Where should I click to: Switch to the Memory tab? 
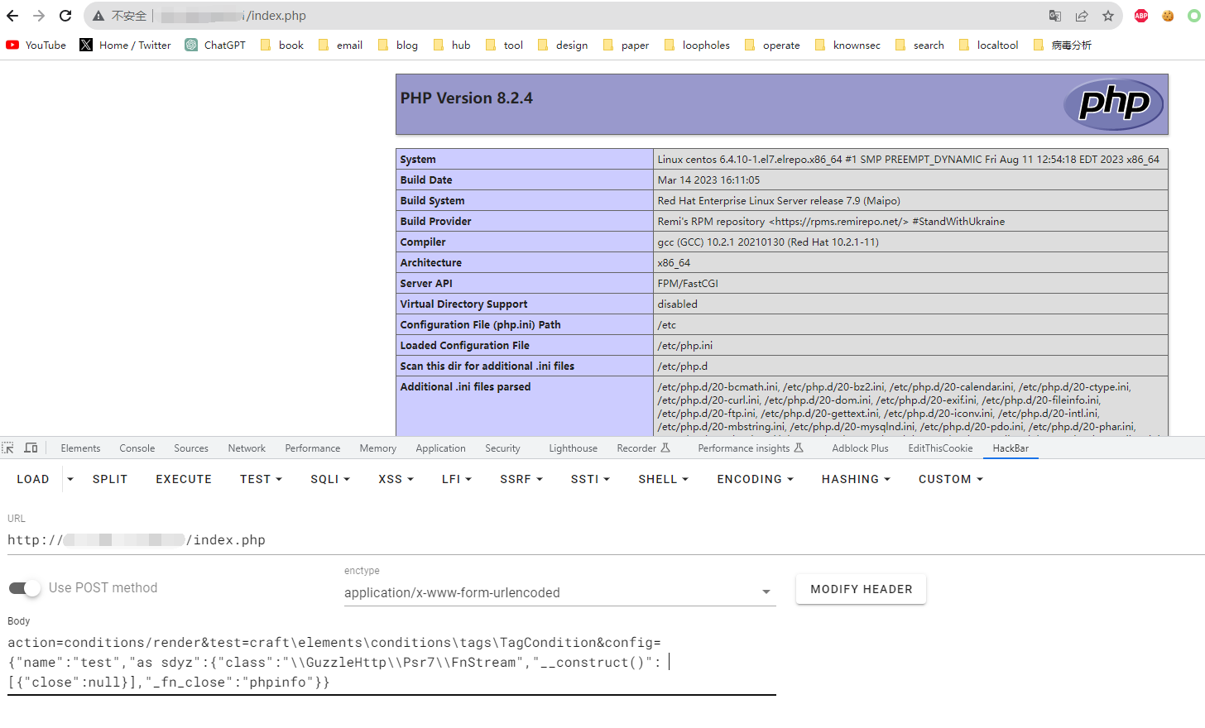coord(378,448)
